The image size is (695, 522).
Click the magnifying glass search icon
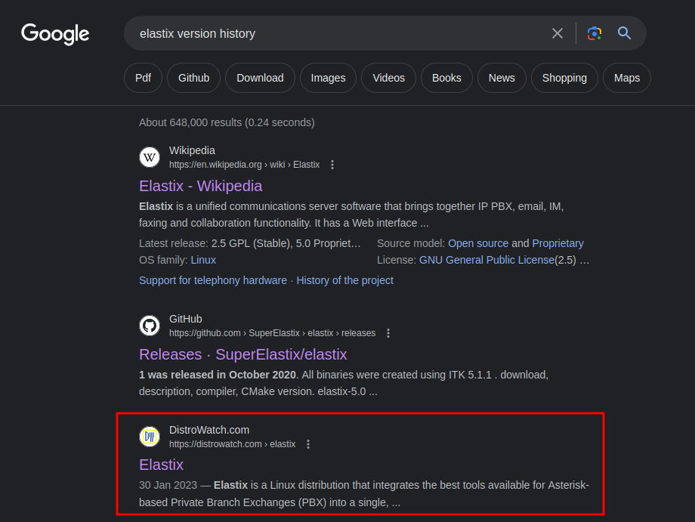(624, 33)
